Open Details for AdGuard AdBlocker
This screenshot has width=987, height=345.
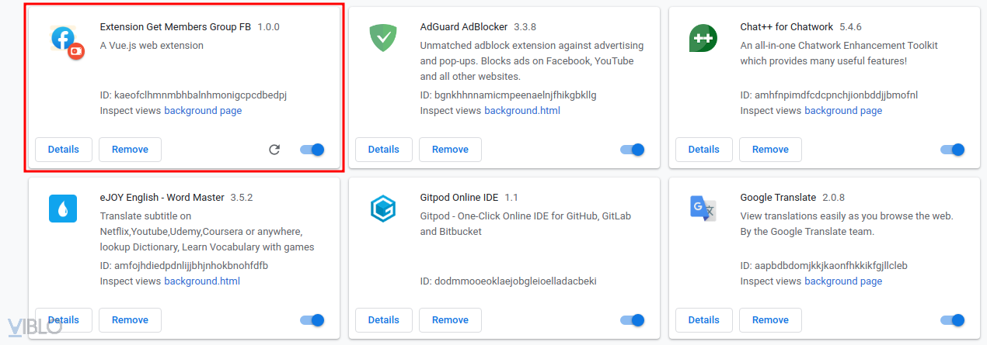[383, 150]
